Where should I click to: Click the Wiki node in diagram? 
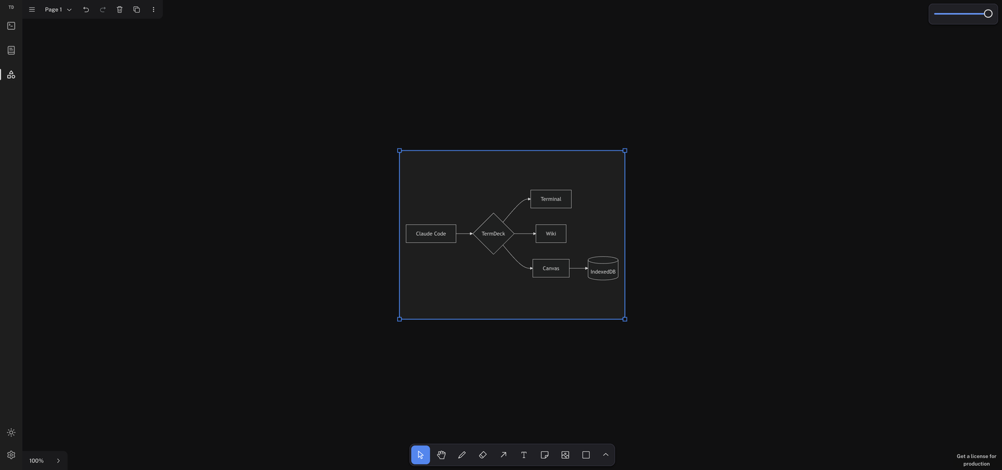(x=551, y=233)
